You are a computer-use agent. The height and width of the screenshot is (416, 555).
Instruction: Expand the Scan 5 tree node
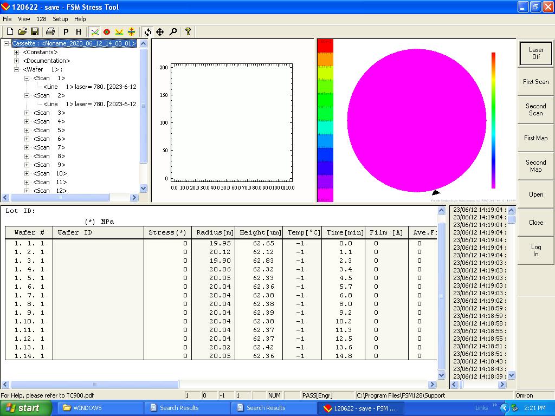(x=27, y=130)
